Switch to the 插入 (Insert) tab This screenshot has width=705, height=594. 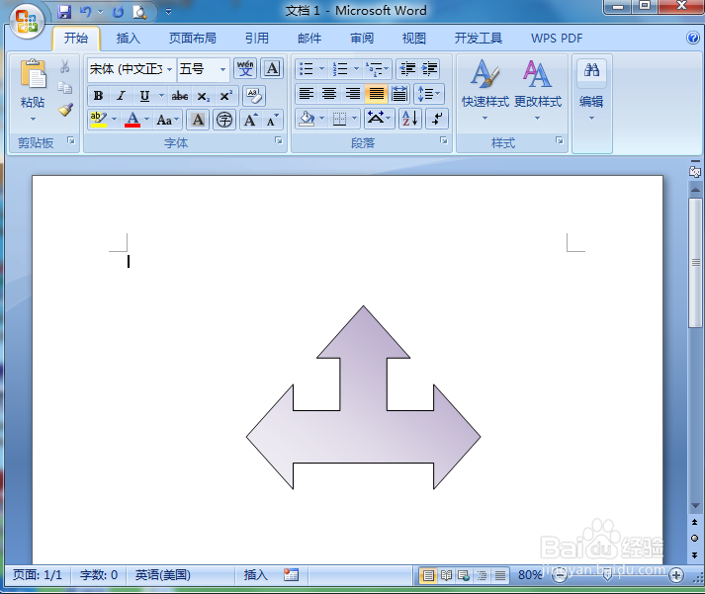coord(129,39)
